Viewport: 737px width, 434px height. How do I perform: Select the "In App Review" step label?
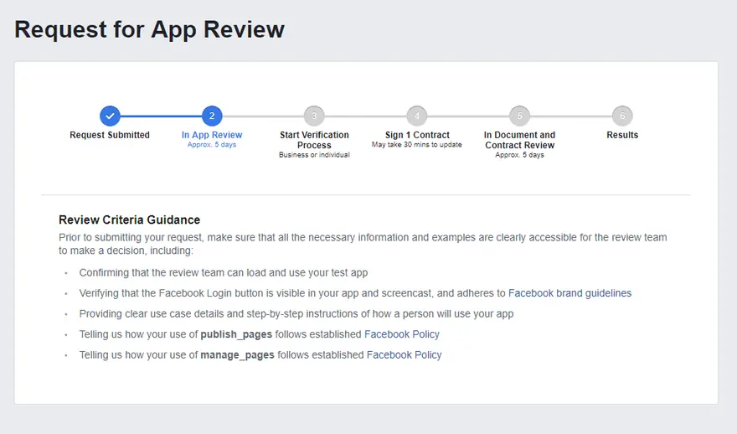pos(212,135)
